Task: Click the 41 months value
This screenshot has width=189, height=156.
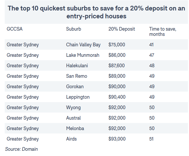Action: (151, 45)
